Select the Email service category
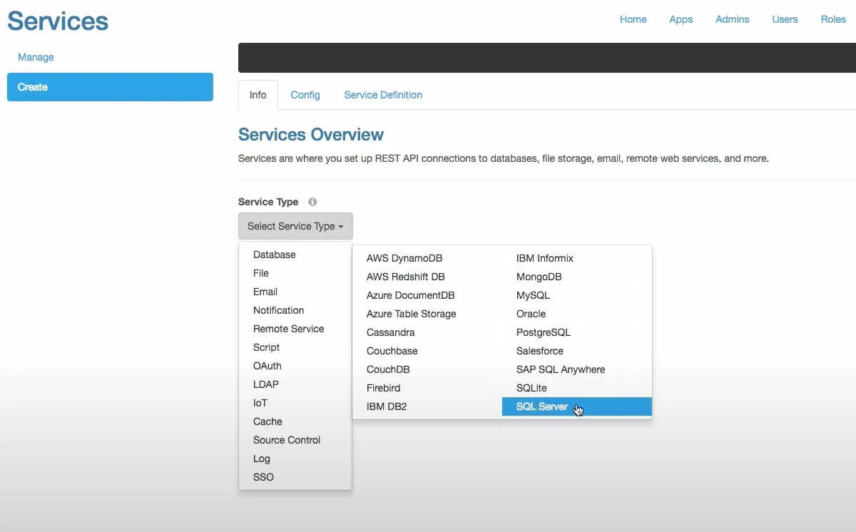Image resolution: width=856 pixels, height=532 pixels. (x=265, y=292)
